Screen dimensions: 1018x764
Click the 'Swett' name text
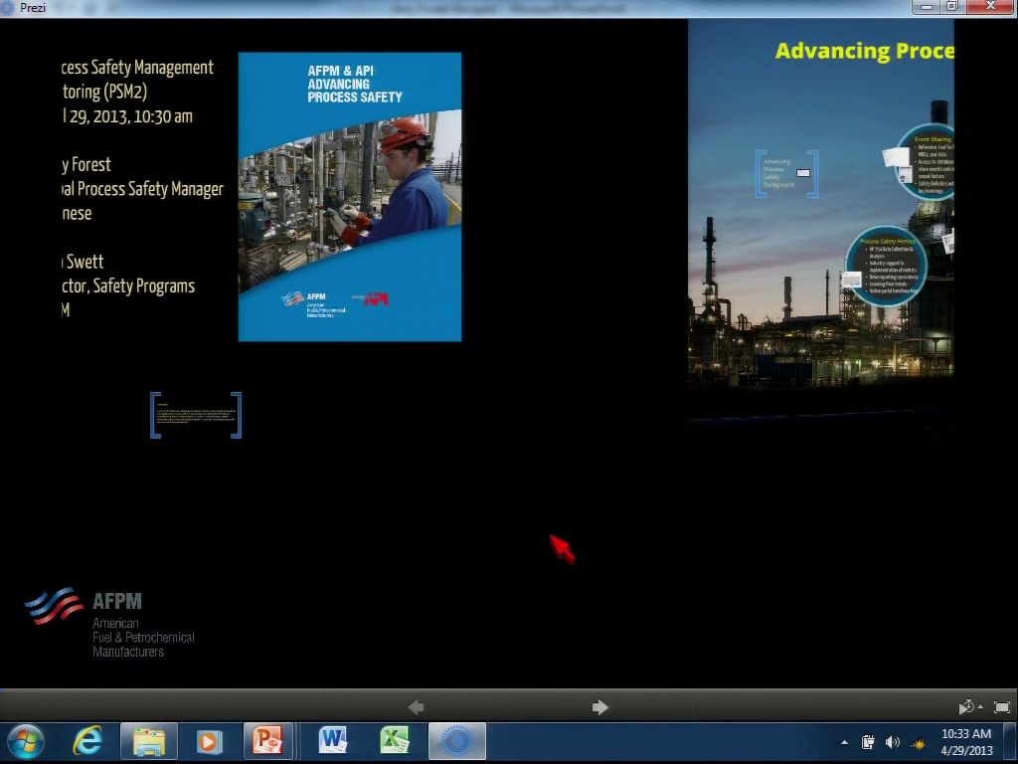coord(85,262)
